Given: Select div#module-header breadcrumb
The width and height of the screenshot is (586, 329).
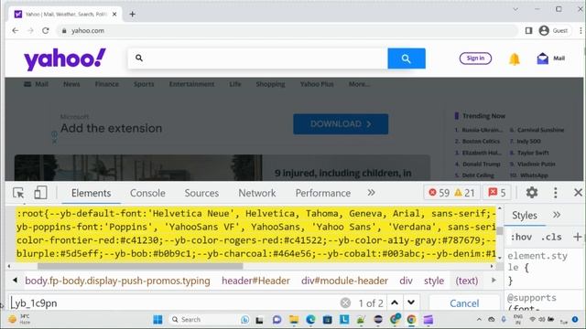Looking at the screenshot, I should pos(344,281).
